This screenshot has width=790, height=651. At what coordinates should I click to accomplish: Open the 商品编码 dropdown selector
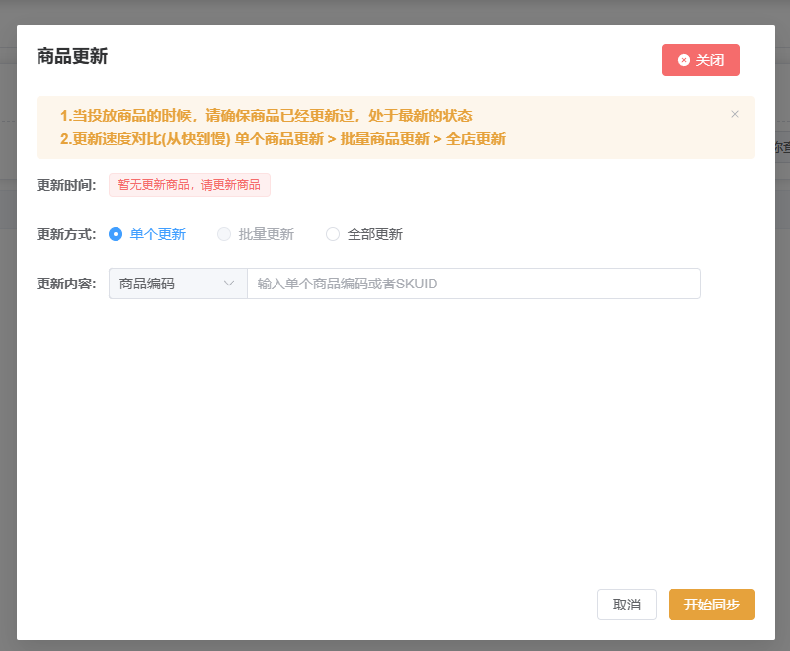click(x=177, y=284)
